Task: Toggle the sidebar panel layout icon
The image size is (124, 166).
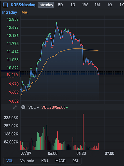Action: [5, 5]
